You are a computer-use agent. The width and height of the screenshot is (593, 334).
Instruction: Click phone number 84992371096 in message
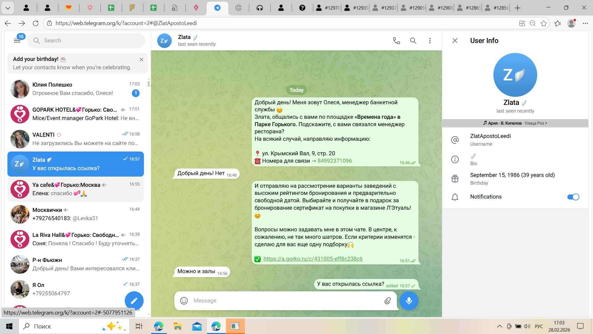334,161
